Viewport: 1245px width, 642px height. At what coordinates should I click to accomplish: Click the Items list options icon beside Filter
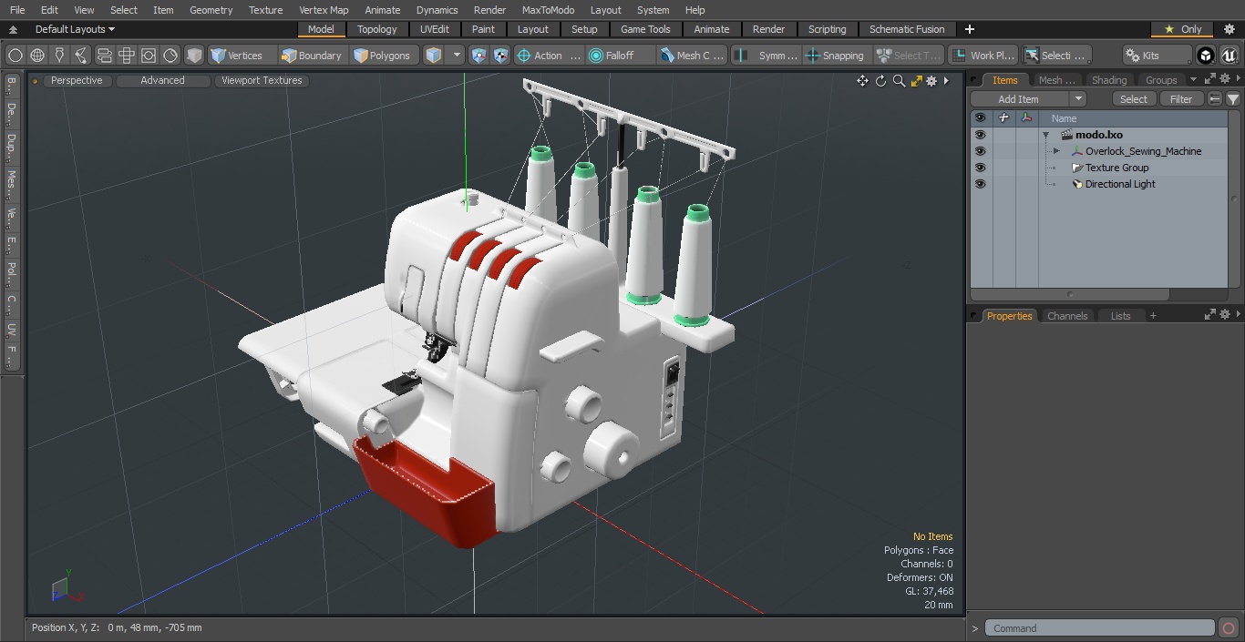[x=1215, y=99]
